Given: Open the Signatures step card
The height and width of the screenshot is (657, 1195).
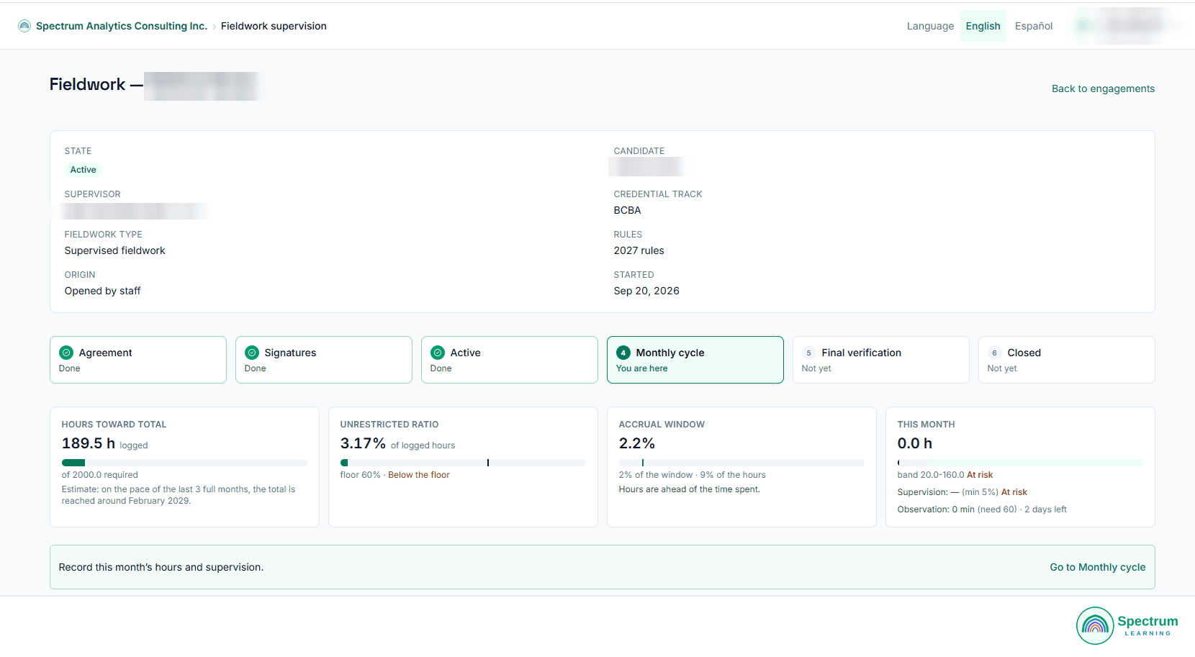Looking at the screenshot, I should coord(324,360).
